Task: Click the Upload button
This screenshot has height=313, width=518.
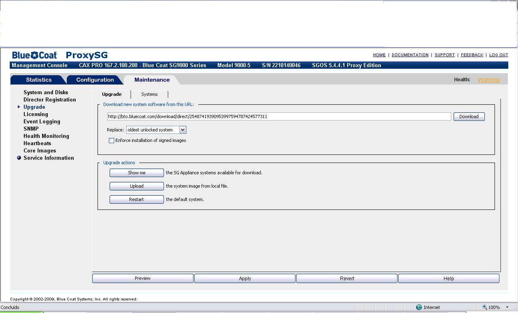Action: 137,186
